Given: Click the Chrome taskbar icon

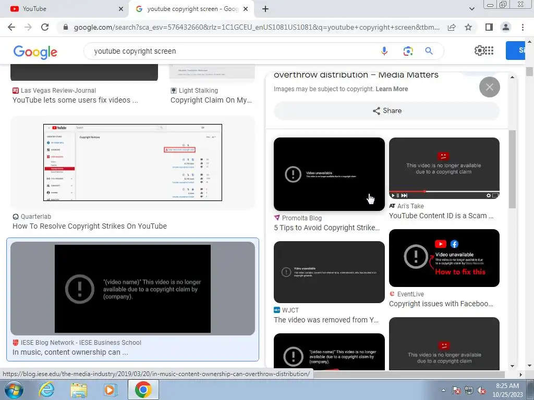Looking at the screenshot, I should click(143, 390).
